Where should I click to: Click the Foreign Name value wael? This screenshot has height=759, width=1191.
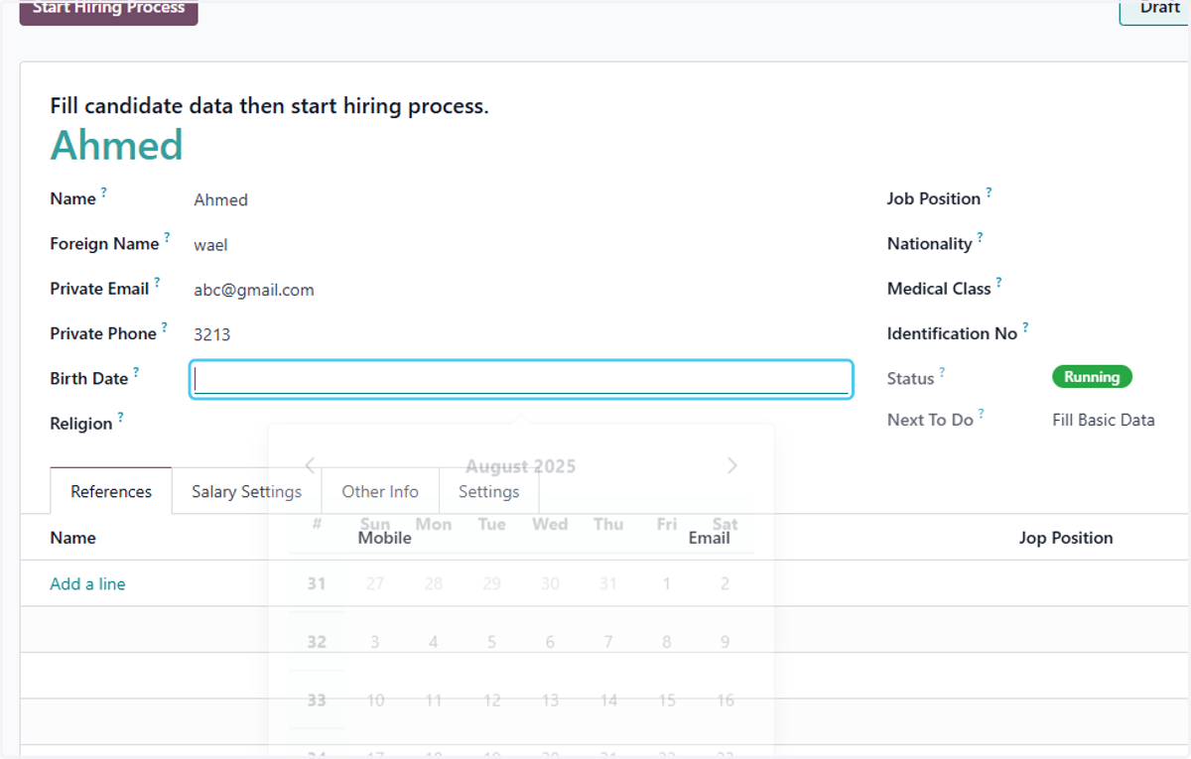tap(210, 244)
